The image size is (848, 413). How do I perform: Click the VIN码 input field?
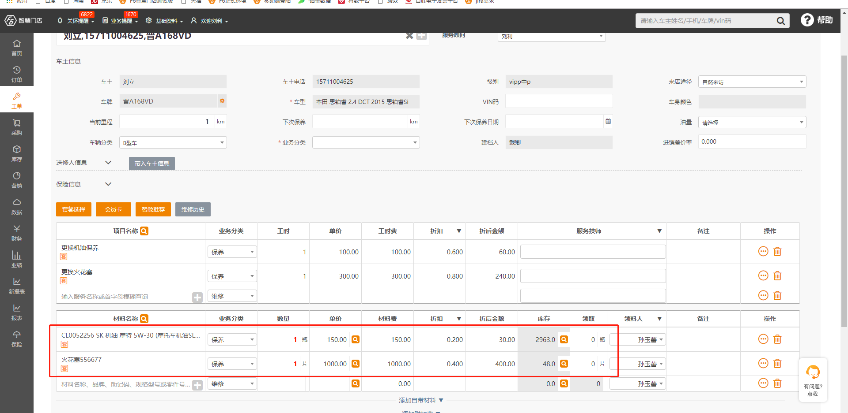[x=559, y=101]
